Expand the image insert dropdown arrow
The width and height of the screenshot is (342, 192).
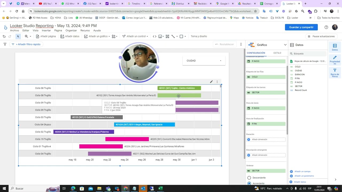tap(164, 37)
